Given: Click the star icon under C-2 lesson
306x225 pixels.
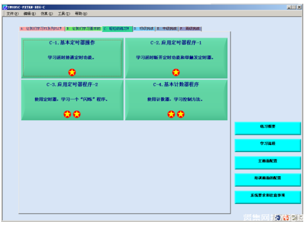Looking at the screenshot, I should [176, 72].
